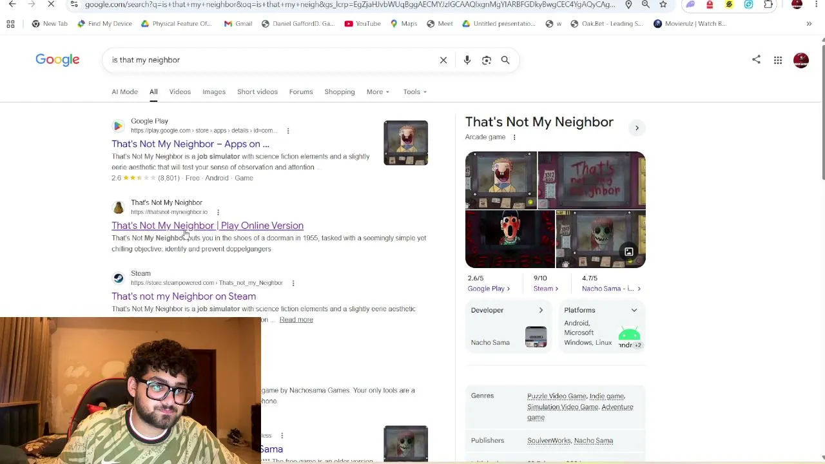This screenshot has width=825, height=464.
Task: Open That's Not My Neighbor Google Play result
Action: tap(190, 144)
